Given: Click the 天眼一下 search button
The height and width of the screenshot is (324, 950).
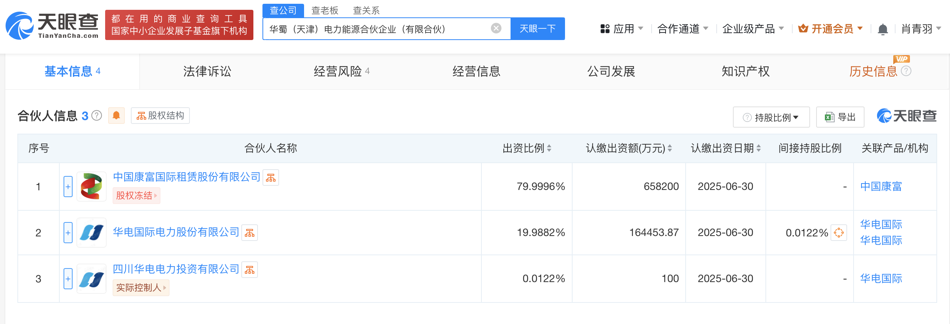Looking at the screenshot, I should click(537, 29).
